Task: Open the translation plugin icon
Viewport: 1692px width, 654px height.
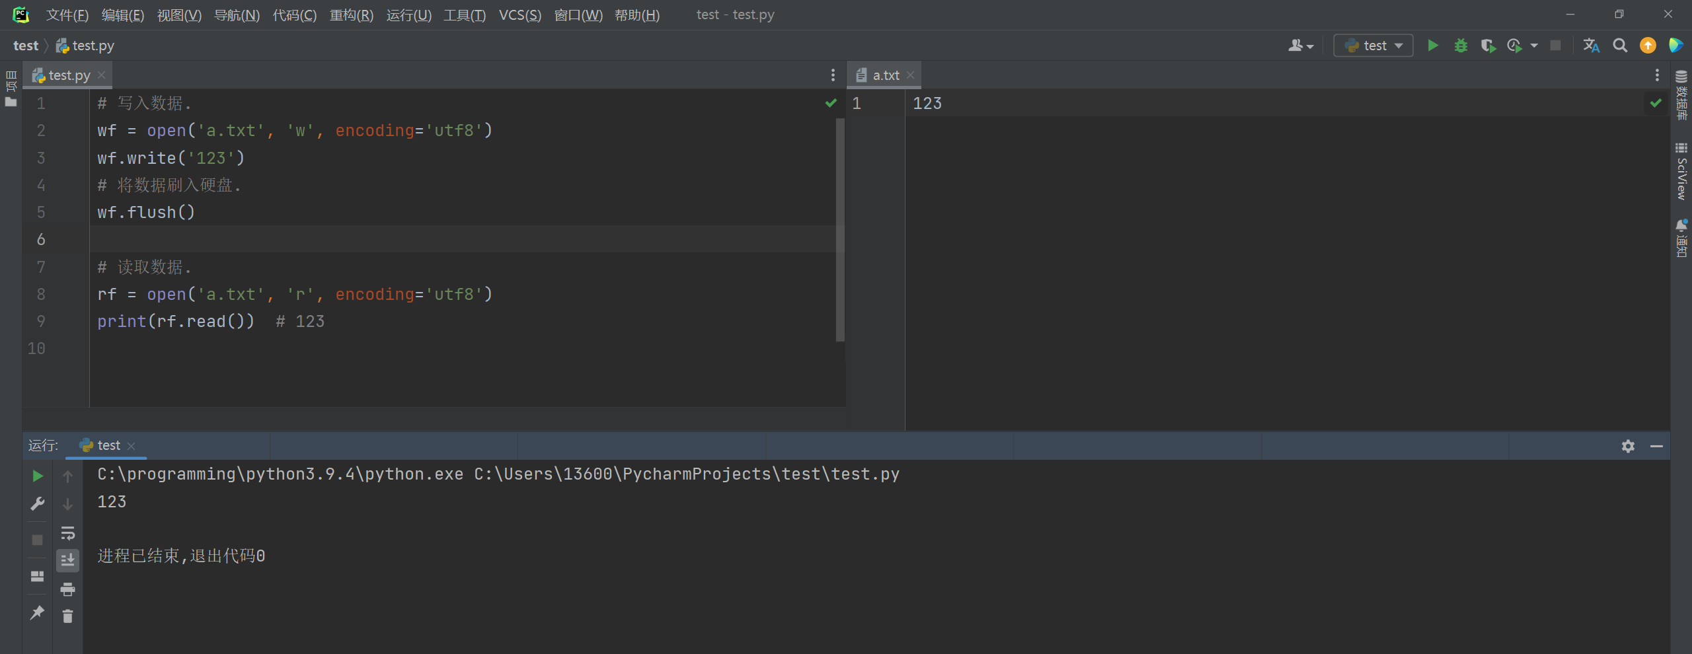Action: (x=1591, y=46)
